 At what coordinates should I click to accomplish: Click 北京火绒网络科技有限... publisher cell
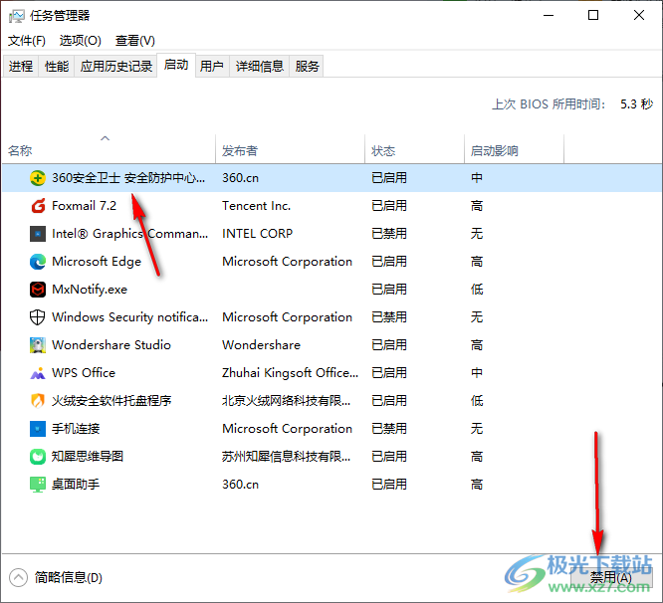(287, 401)
